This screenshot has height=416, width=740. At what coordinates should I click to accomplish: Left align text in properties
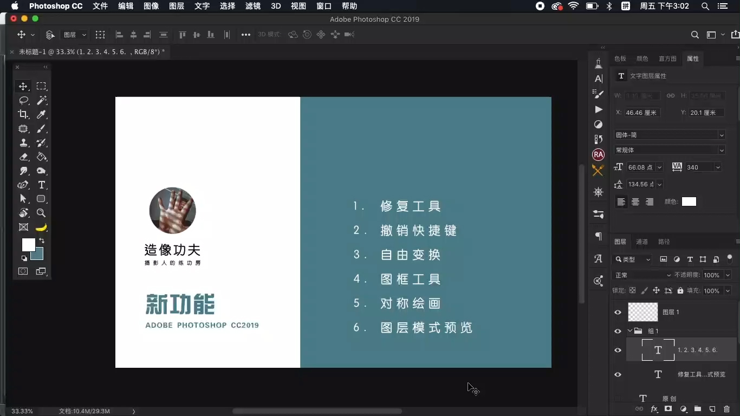coord(621,201)
